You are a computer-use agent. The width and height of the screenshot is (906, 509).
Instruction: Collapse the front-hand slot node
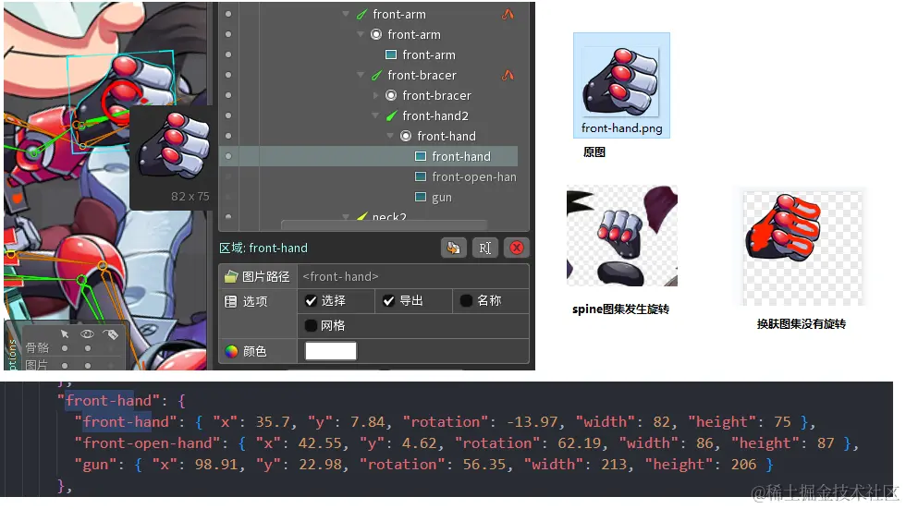tap(390, 136)
